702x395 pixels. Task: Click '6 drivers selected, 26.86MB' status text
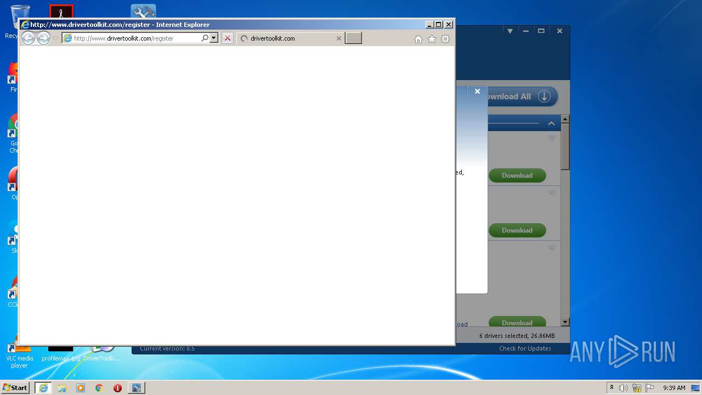point(517,336)
